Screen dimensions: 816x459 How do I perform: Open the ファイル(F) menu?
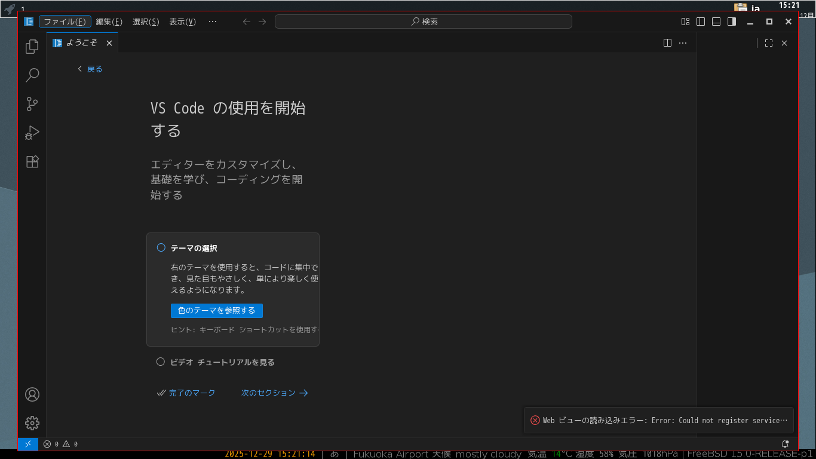65,22
